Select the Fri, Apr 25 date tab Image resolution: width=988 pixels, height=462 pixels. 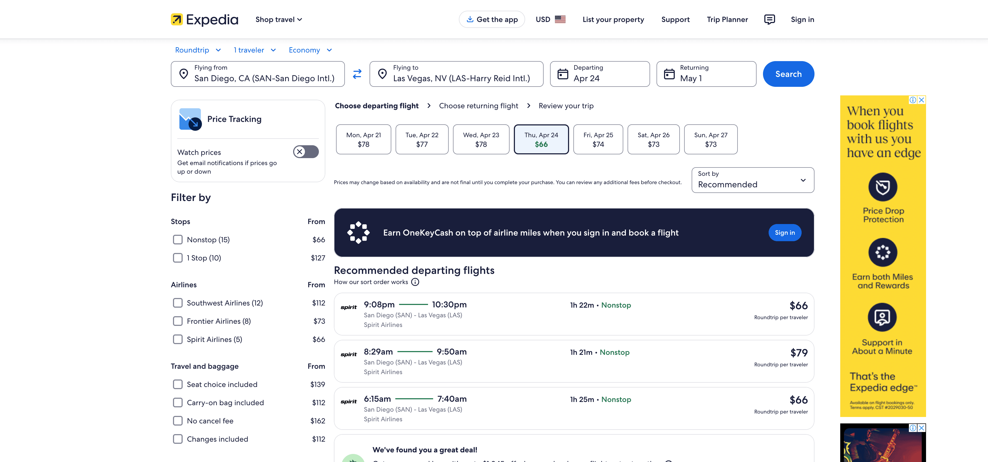tap(598, 140)
